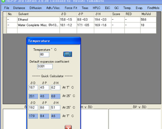Click the δP field showing 8.6

[x=44, y=107]
